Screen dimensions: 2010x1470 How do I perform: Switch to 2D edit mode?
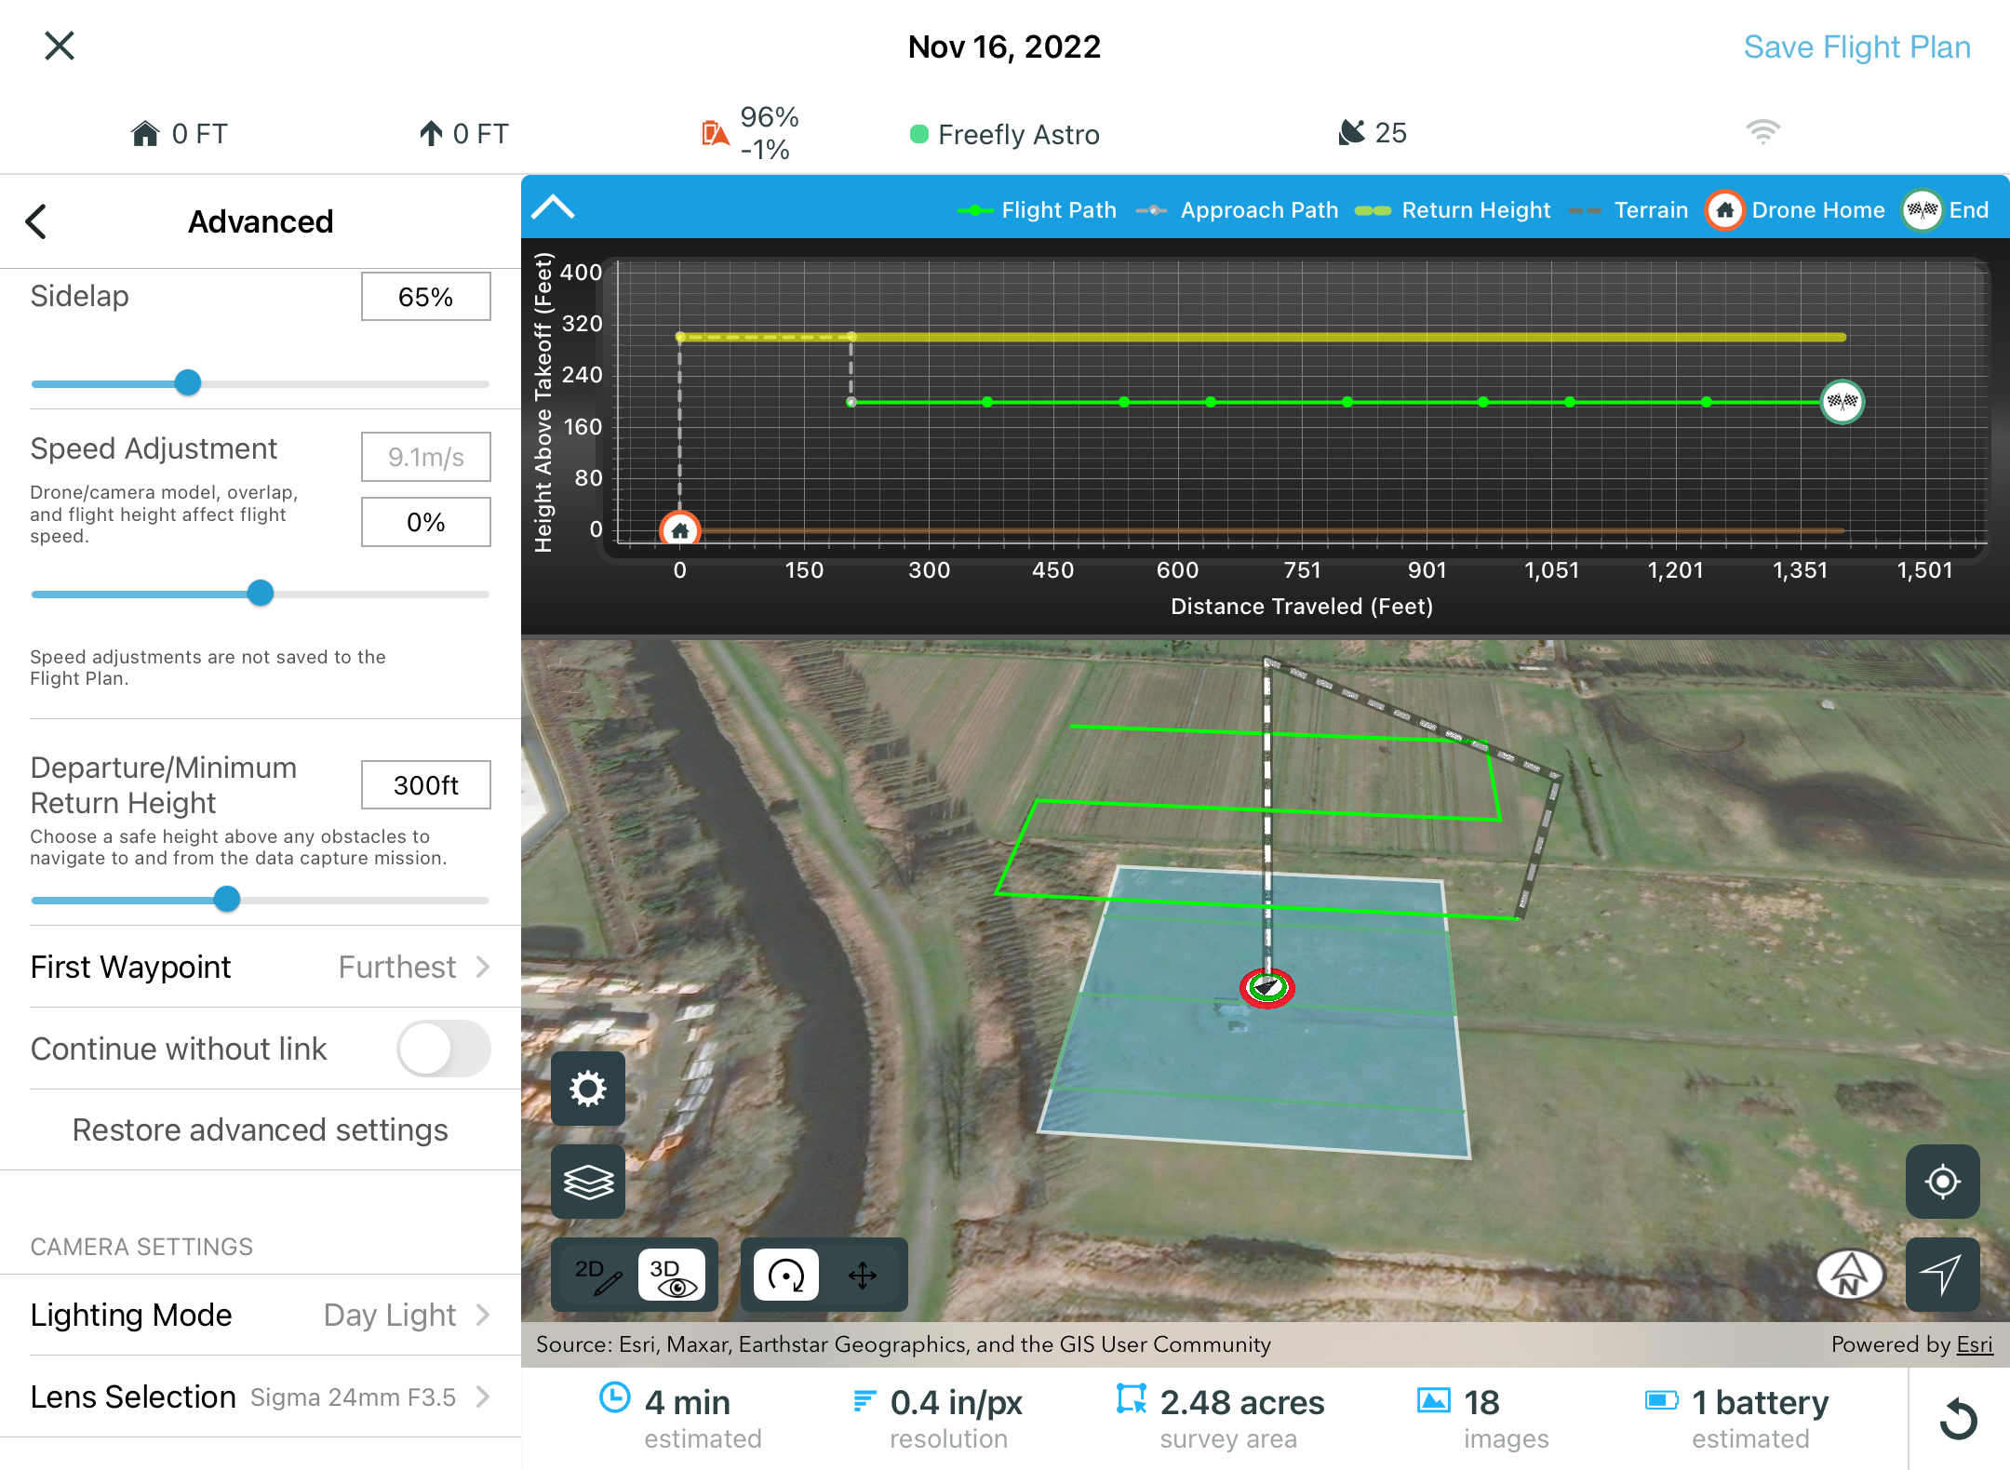point(597,1275)
